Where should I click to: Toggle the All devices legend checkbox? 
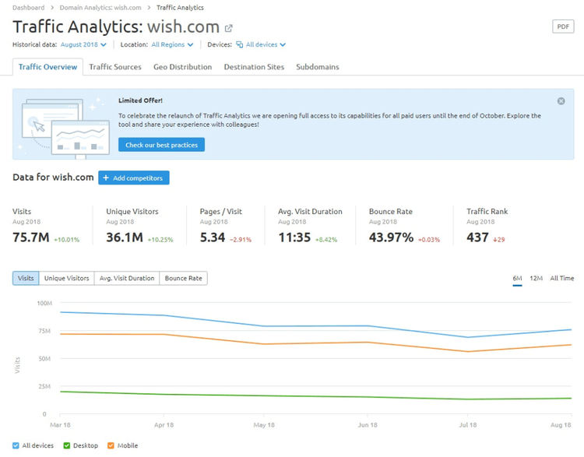click(16, 445)
